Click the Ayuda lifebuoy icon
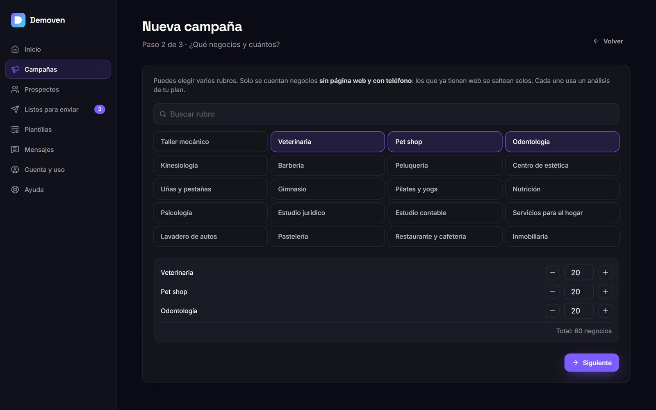656x410 pixels. 15,190
